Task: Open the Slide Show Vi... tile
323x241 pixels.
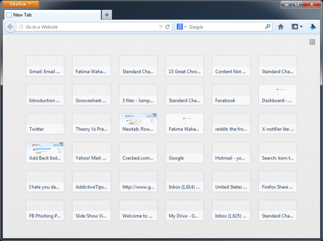Action: click(92, 210)
